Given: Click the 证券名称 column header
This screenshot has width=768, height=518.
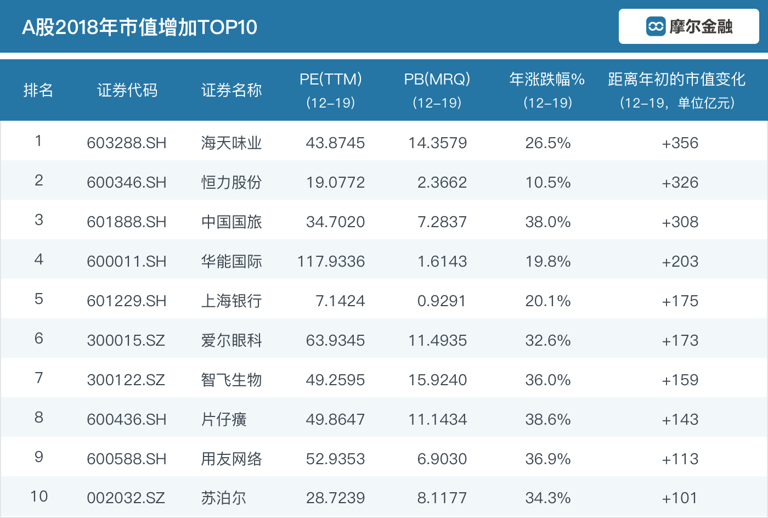Looking at the screenshot, I should 231,90.
